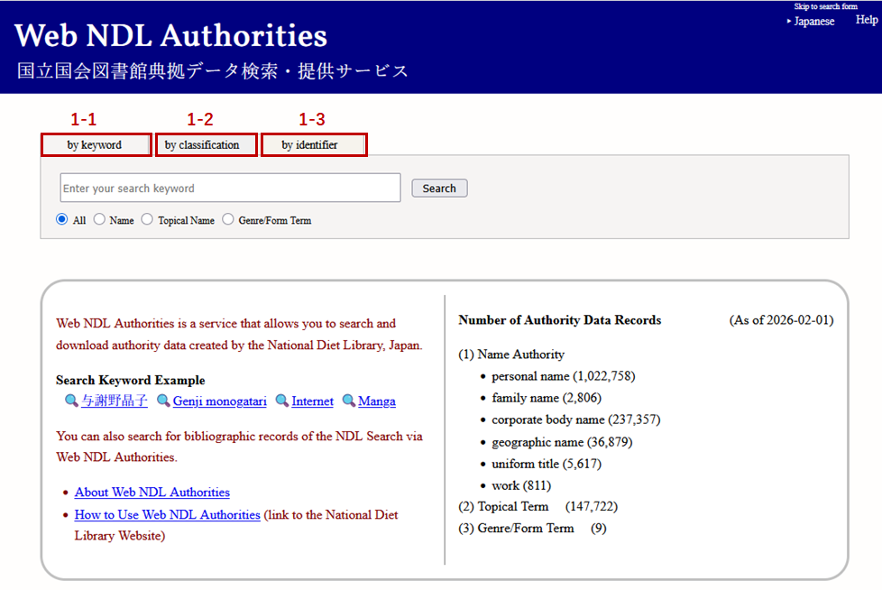Click magnifier icon beside Genji monogatari
This screenshot has height=590, width=882.
[163, 401]
